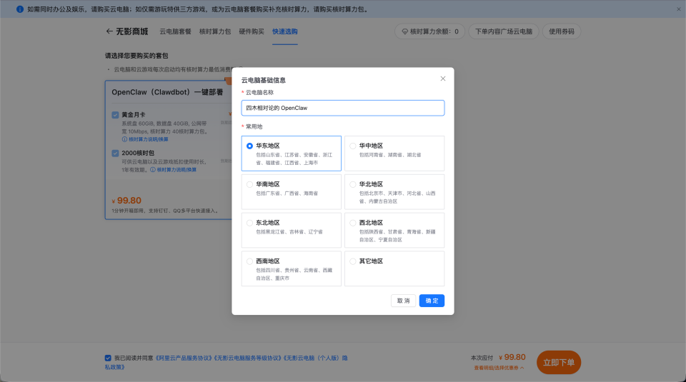Dismiss the top info banner with its close icon
This screenshot has height=382, width=686.
click(679, 9)
